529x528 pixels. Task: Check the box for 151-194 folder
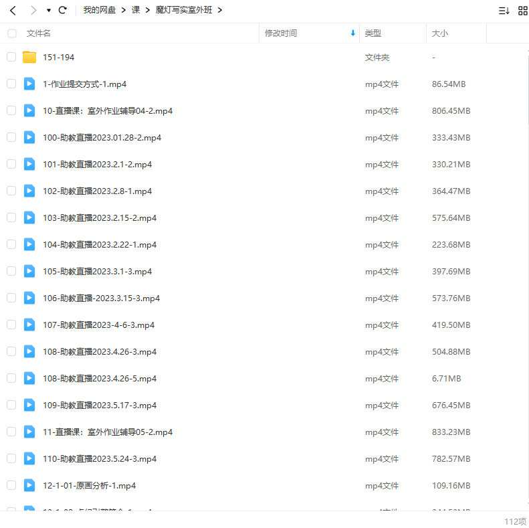(11, 58)
